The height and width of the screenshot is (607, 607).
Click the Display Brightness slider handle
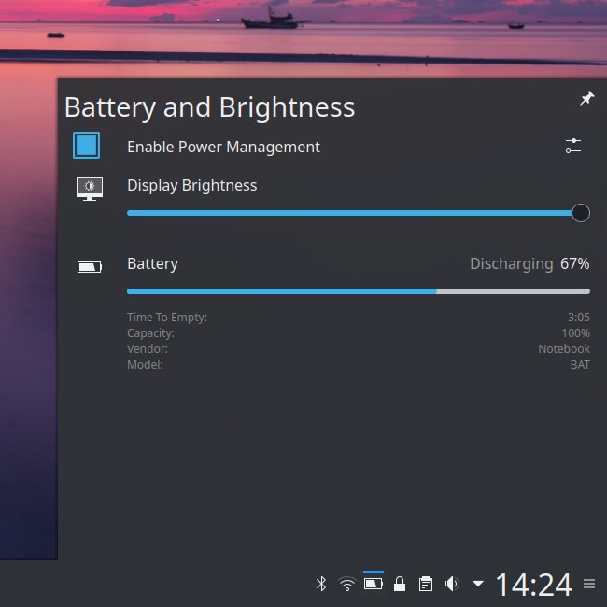pyautogui.click(x=580, y=213)
